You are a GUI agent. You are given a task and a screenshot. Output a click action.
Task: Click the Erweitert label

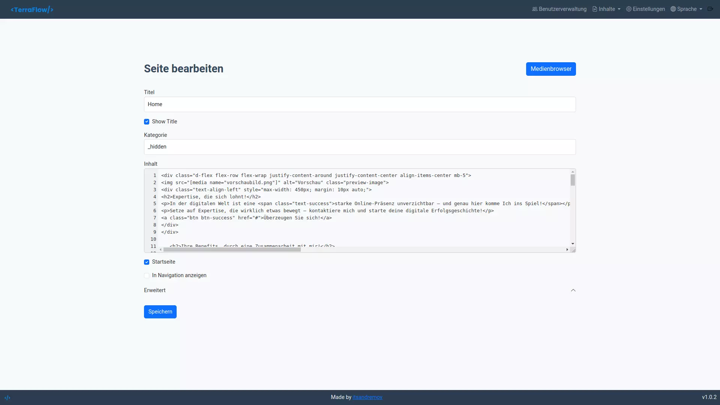[x=154, y=290]
